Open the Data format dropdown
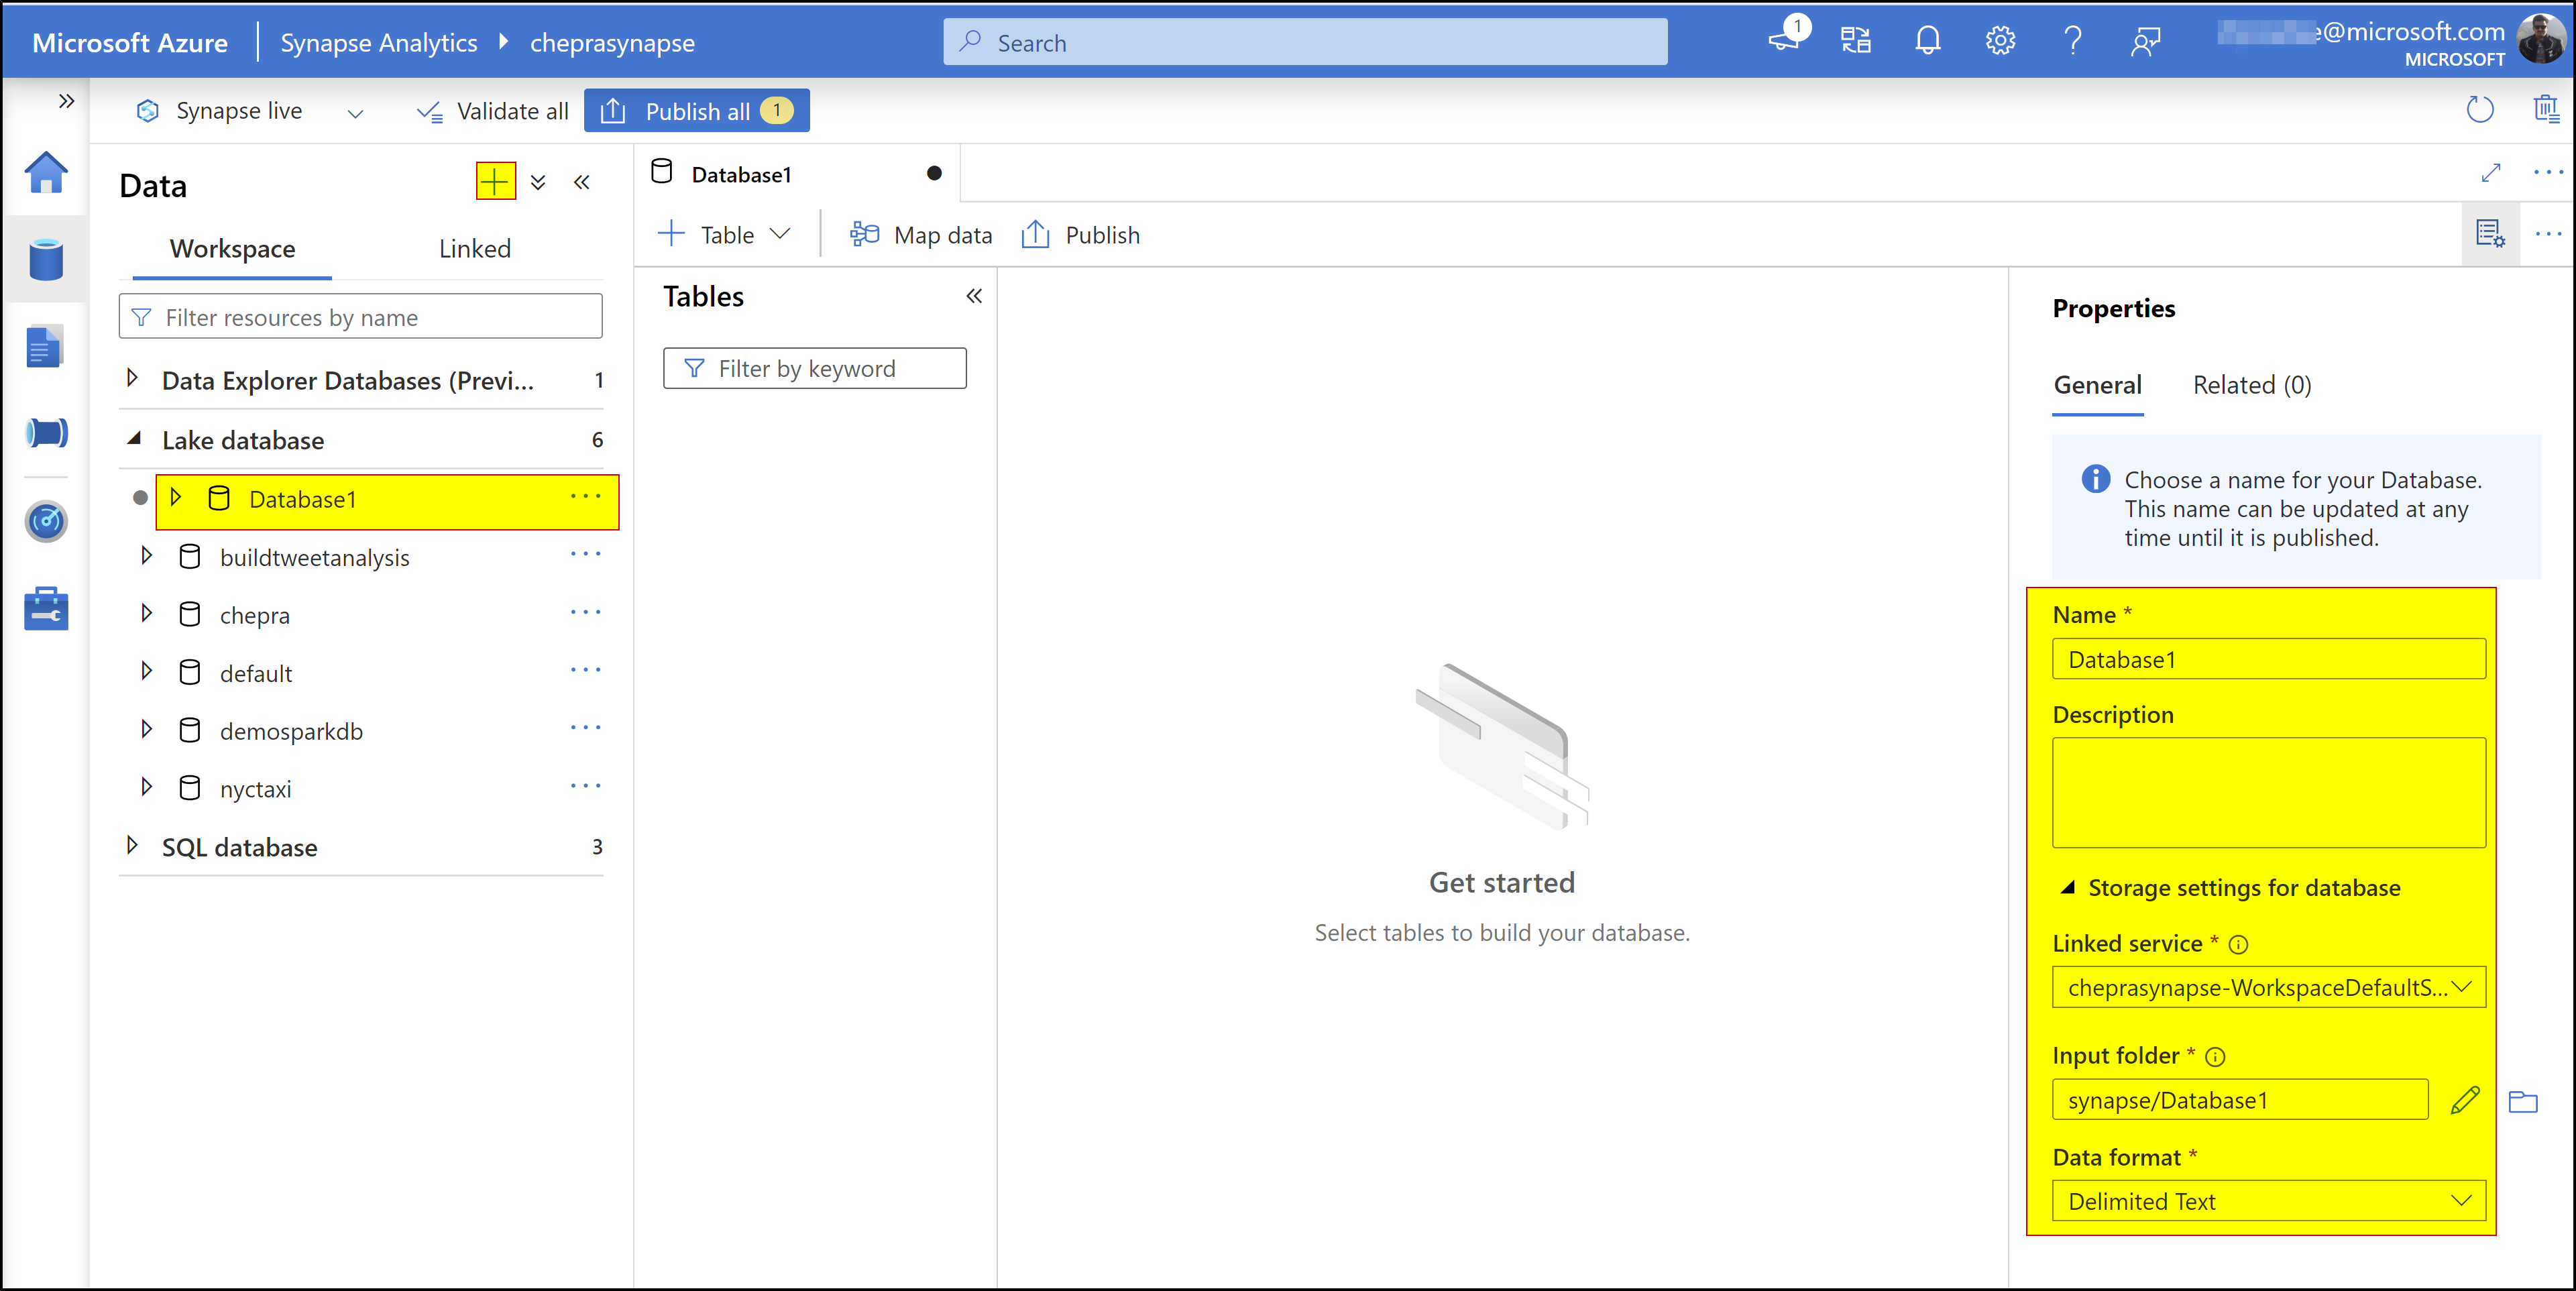The image size is (2576, 1291). click(x=2268, y=1200)
